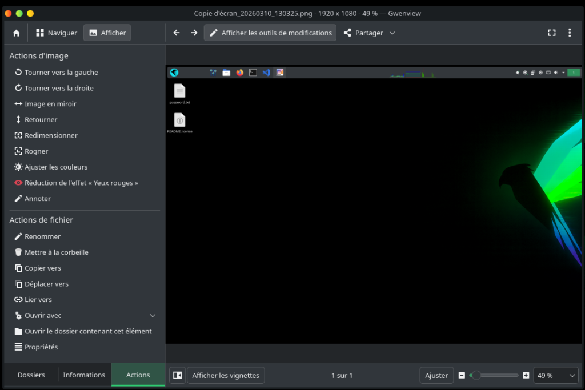The height and width of the screenshot is (390, 585).
Task: Select Rogner crop action
Action: (x=36, y=151)
